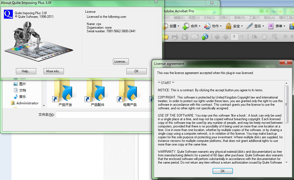Click the License... button
The width and height of the screenshot is (294, 180).
pos(121,61)
